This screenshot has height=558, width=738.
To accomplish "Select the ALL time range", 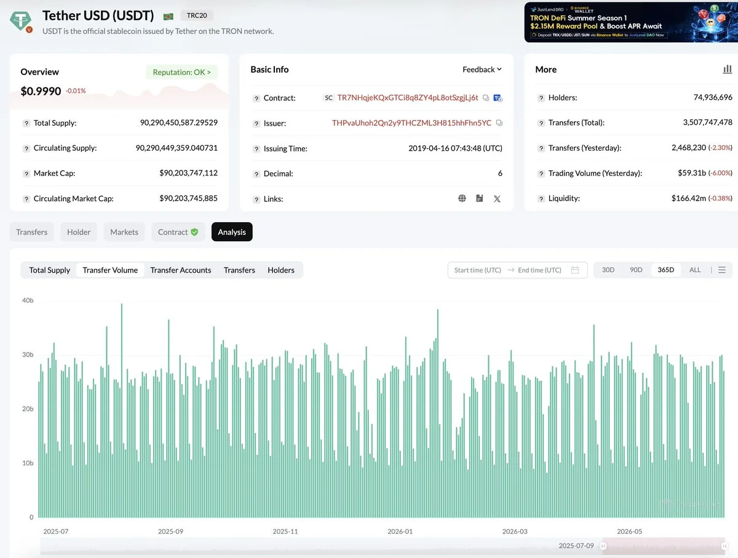I will tap(695, 270).
